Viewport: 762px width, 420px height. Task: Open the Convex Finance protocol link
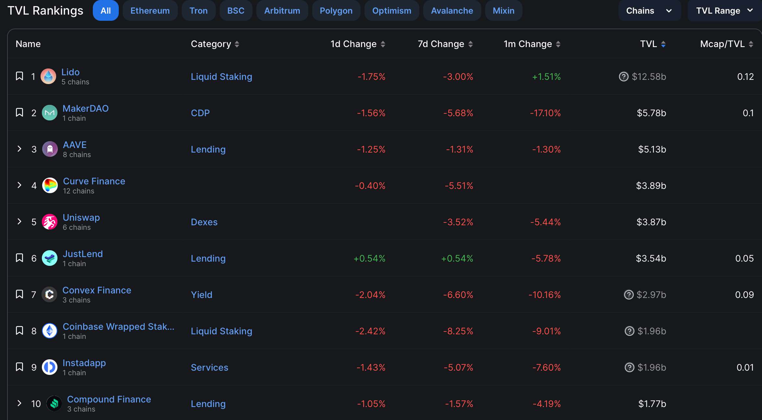pyautogui.click(x=97, y=290)
